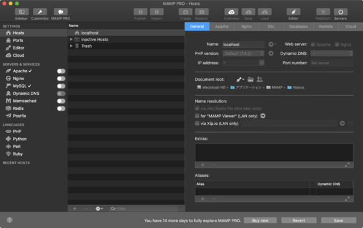The height and width of the screenshot is (228, 363).
Task: Toggle the Apache server switch
Action: click(61, 71)
